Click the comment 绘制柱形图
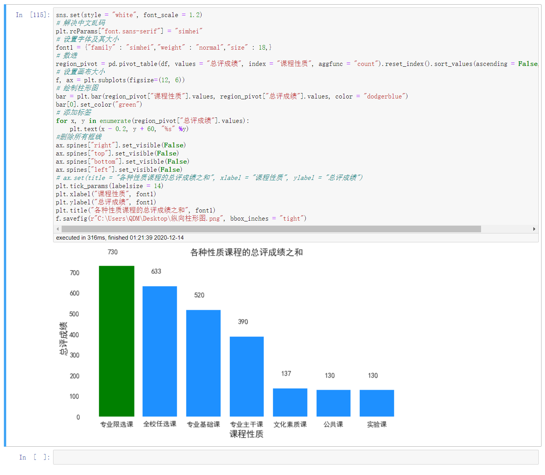Screen dimensions: 545x475 pyautogui.click(x=77, y=88)
